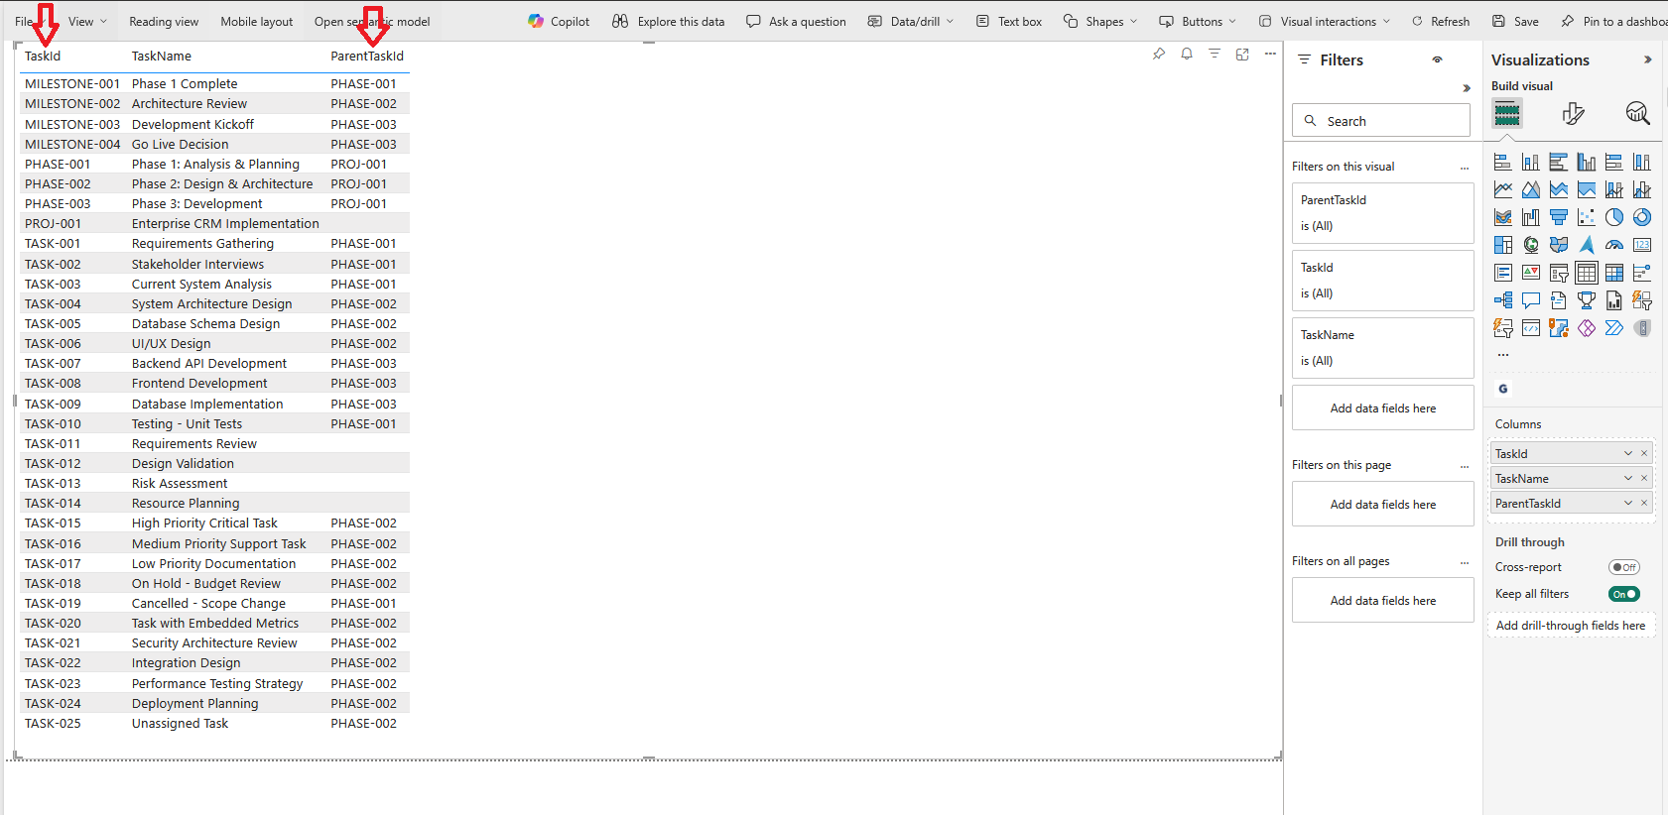Pin the table visual using pin icon

1159,55
